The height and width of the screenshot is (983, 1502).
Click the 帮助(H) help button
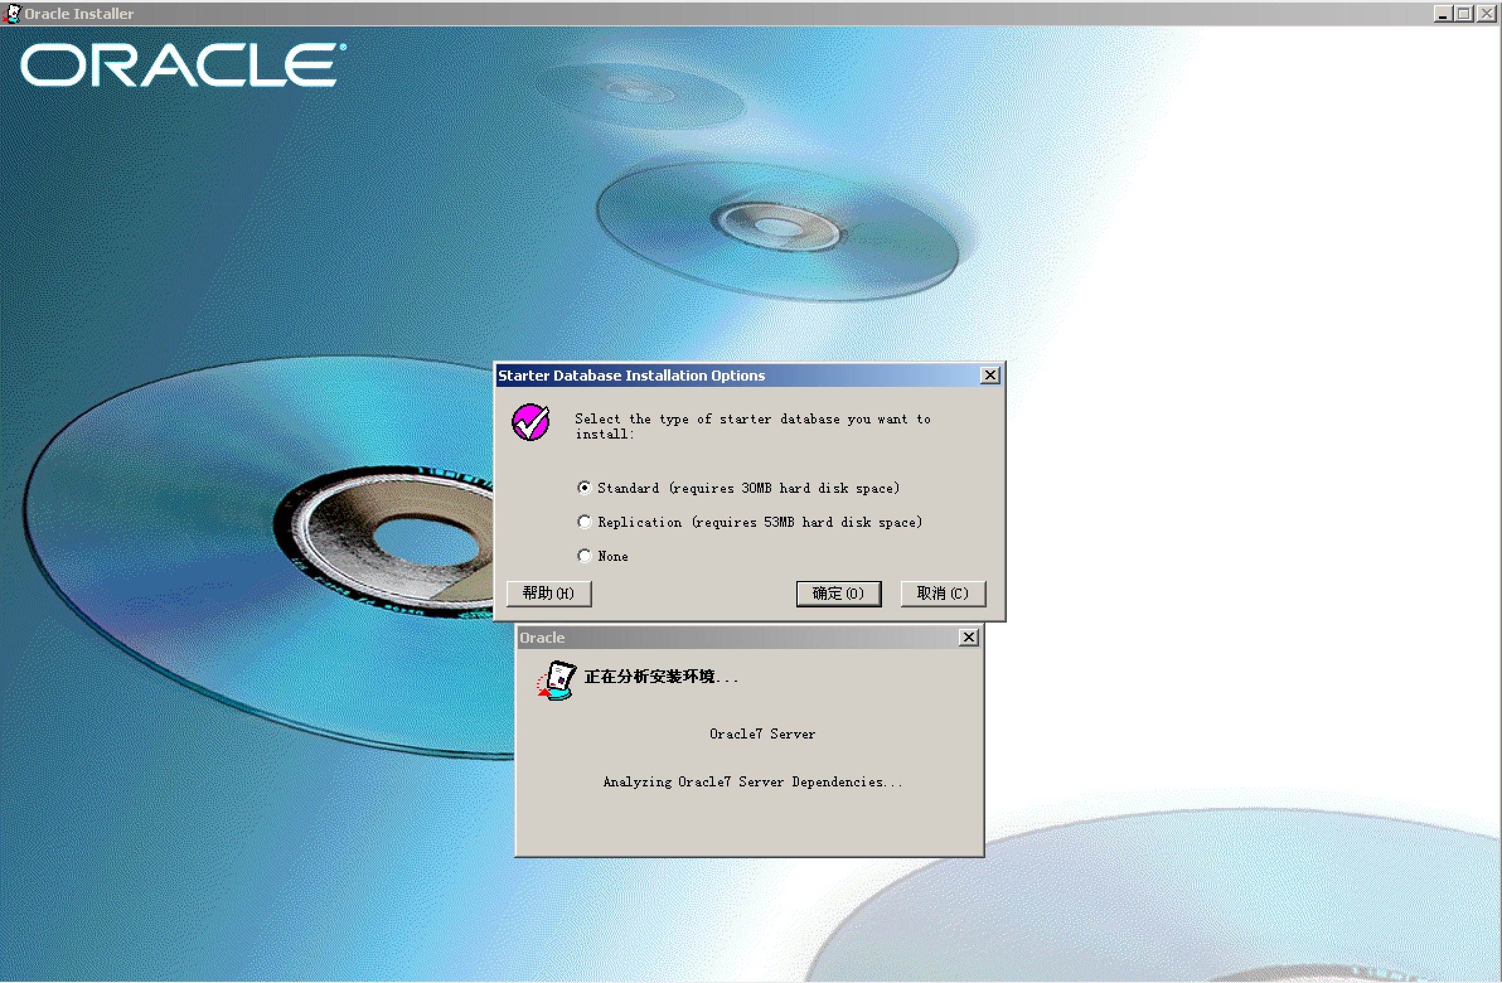[548, 594]
